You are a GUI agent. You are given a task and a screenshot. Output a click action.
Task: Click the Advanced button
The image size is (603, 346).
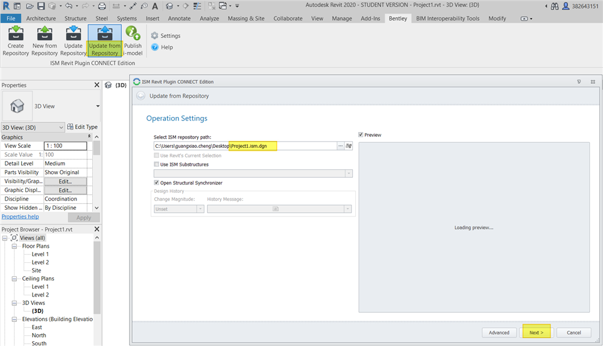tap(499, 333)
